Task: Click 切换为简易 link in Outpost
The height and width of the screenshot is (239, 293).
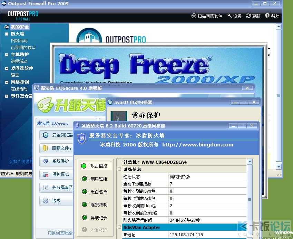Action: point(21,161)
